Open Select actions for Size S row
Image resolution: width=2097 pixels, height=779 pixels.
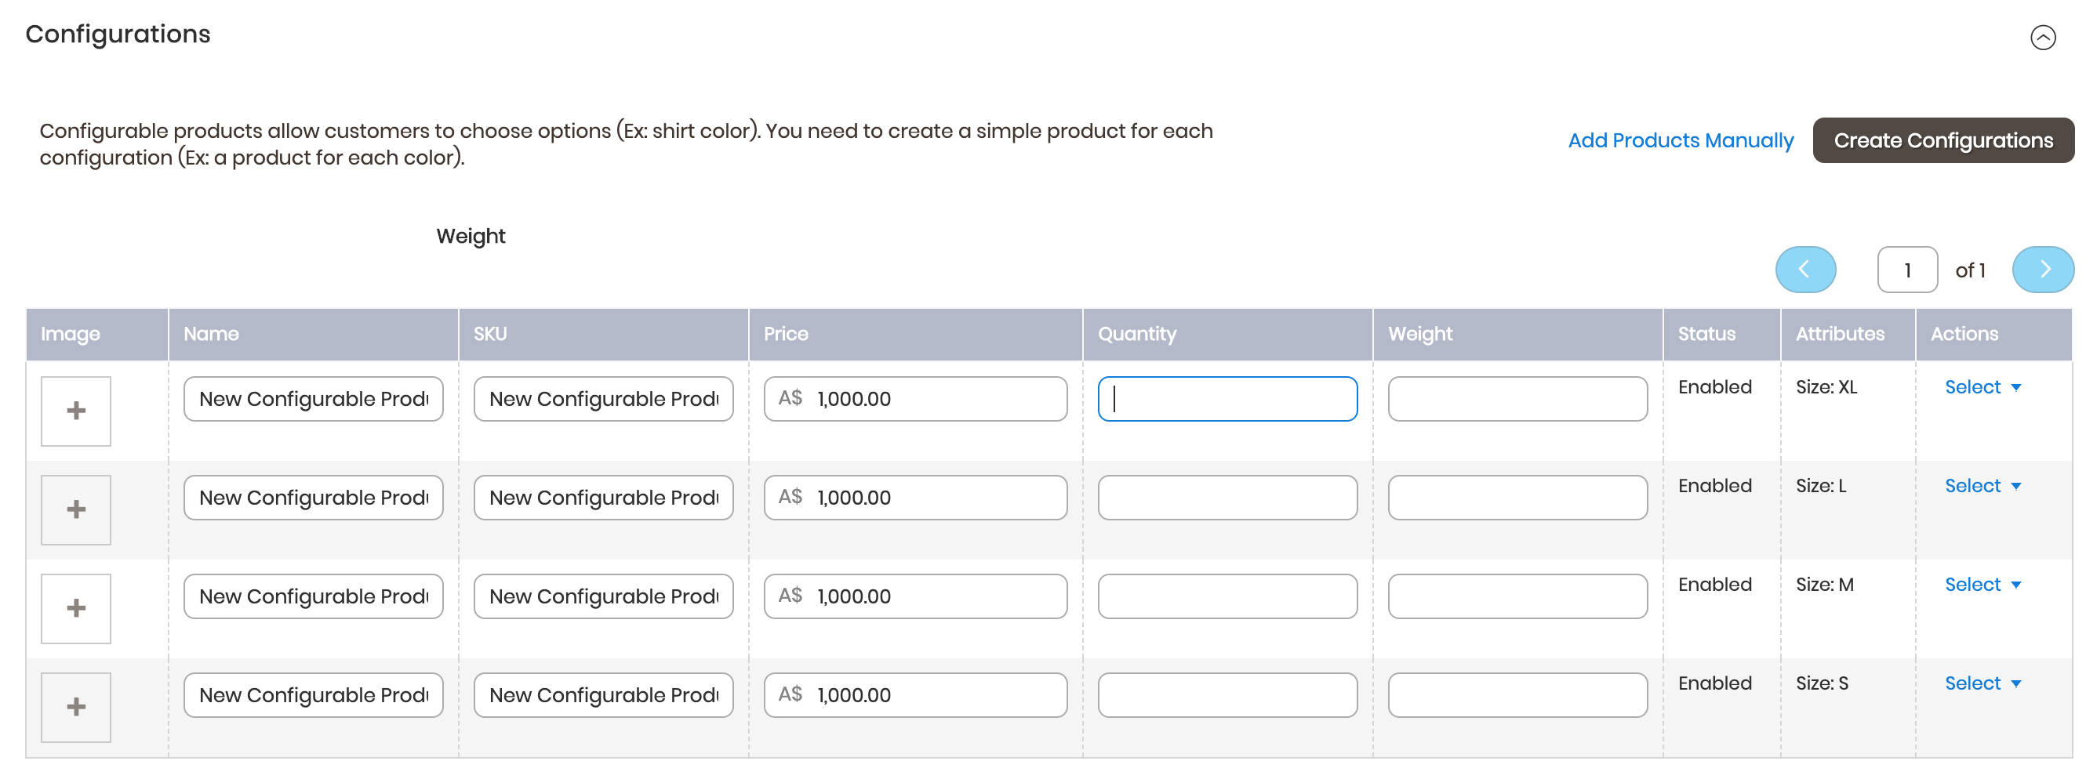click(x=1982, y=683)
